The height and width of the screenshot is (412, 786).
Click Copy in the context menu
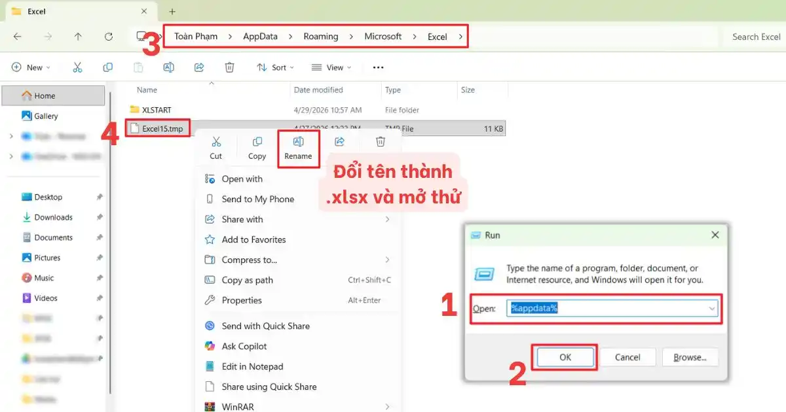pyautogui.click(x=257, y=148)
